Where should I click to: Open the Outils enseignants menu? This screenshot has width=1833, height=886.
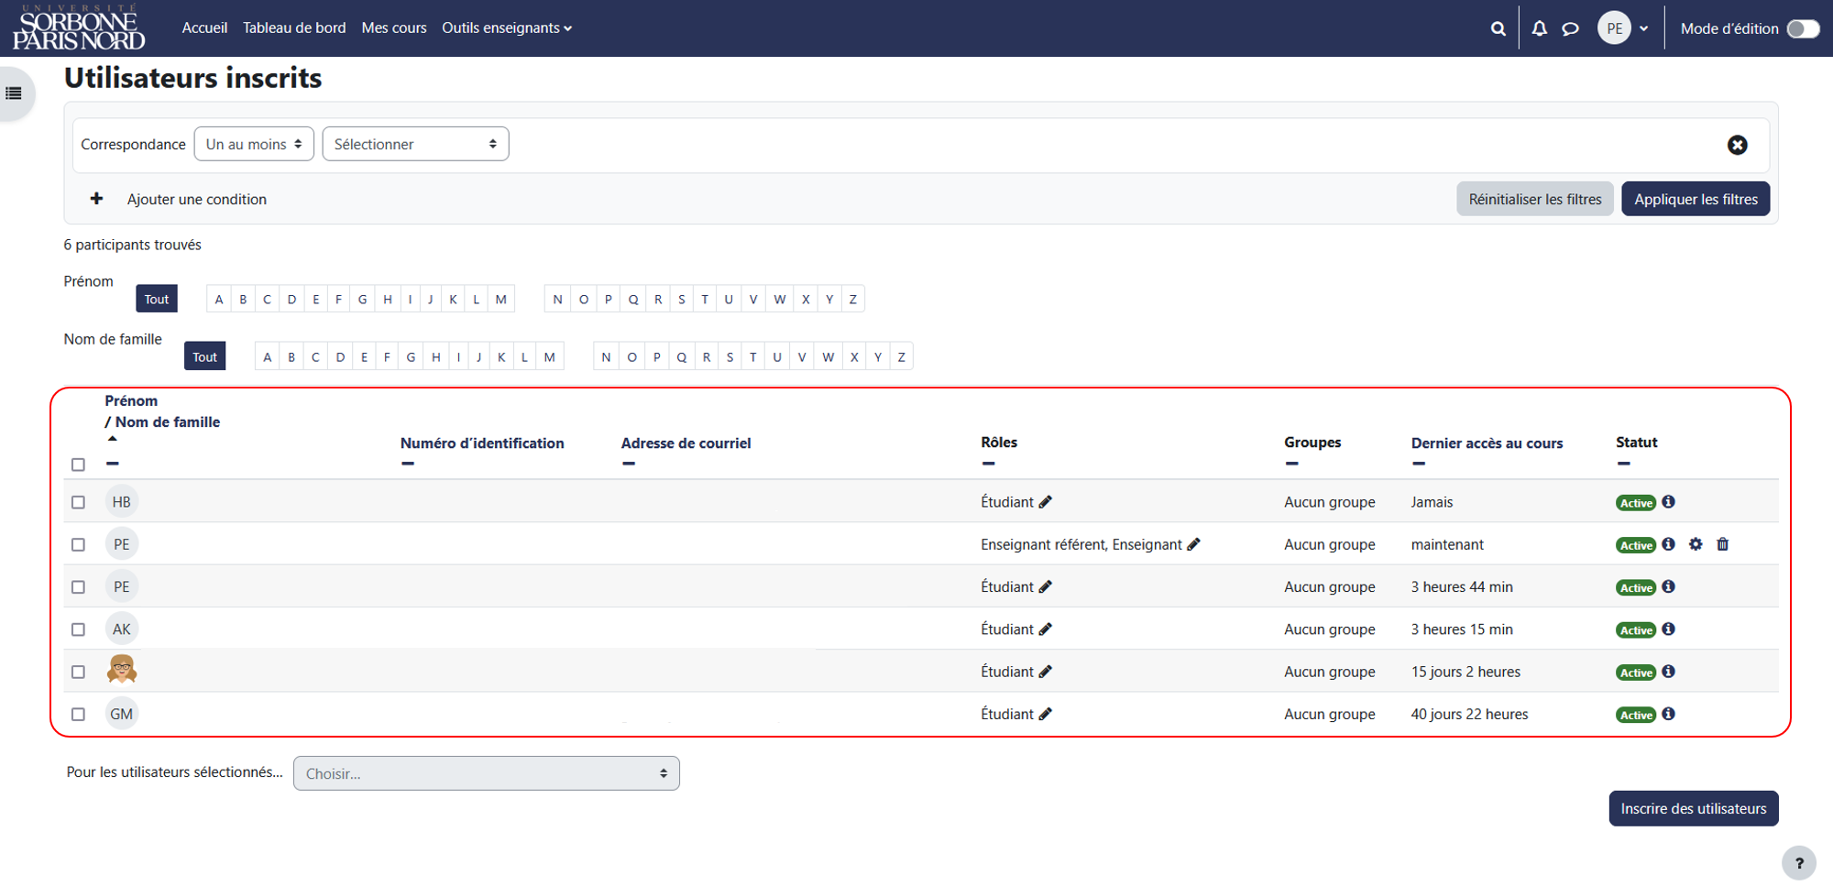click(507, 28)
